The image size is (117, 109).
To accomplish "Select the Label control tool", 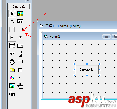I will coord(12,22).
